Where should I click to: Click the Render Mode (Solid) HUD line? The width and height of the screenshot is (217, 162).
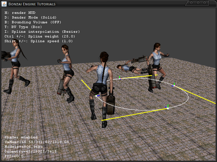(31, 17)
